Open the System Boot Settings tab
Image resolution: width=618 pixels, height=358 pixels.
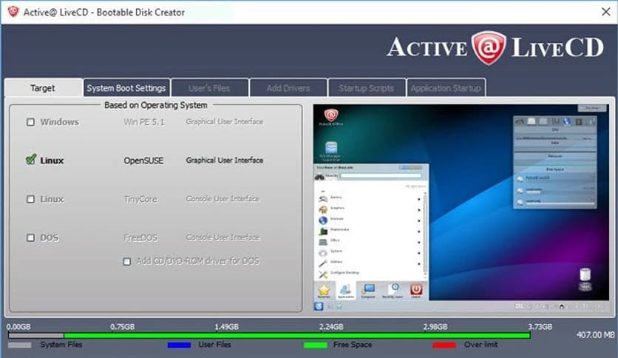click(x=126, y=87)
